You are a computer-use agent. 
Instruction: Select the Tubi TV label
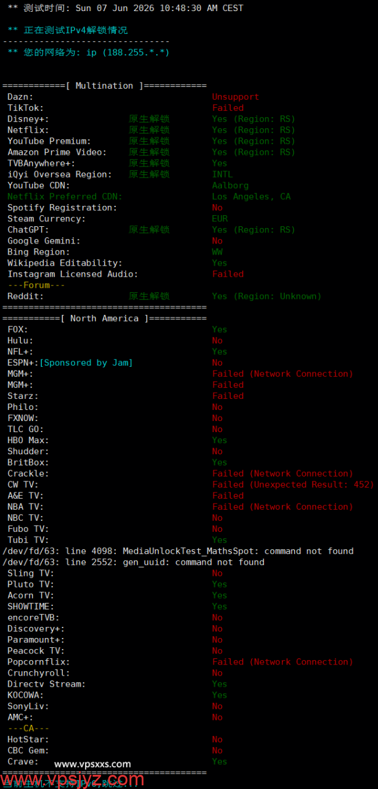28,541
